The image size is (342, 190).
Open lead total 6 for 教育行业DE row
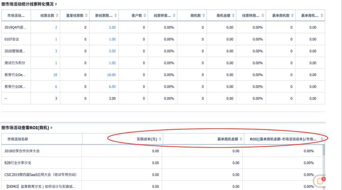(56, 87)
